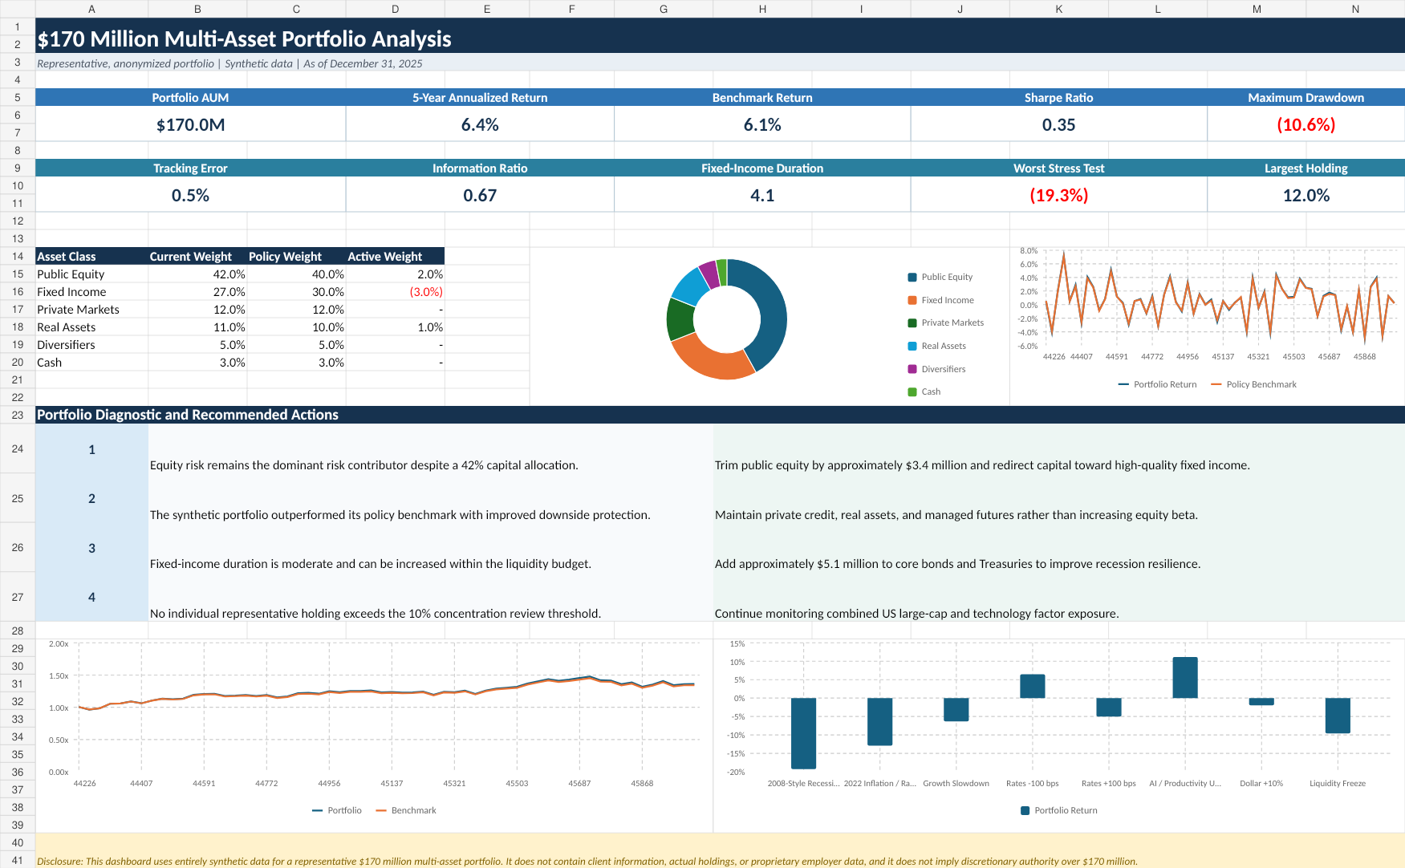Click the Portfolio Return legend of line chart
The height and width of the screenshot is (868, 1405).
pos(1157,384)
